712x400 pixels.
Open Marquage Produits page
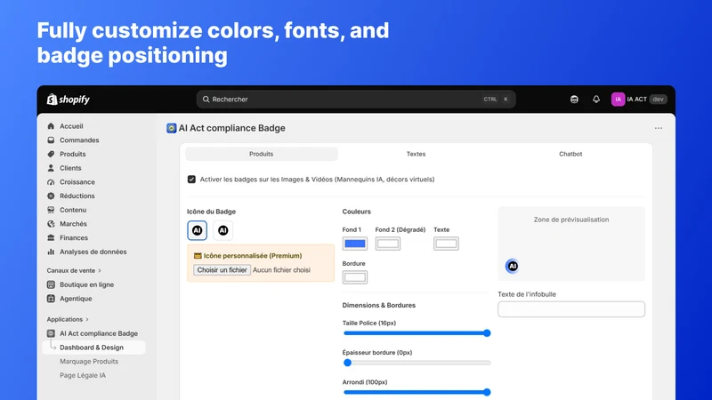(89, 362)
